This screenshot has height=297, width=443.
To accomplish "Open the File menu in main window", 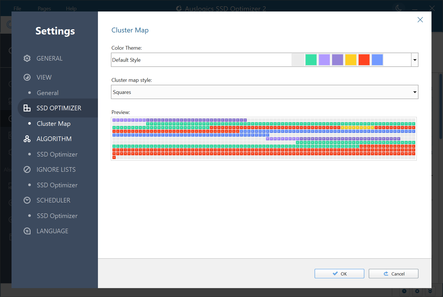I will pos(17,8).
